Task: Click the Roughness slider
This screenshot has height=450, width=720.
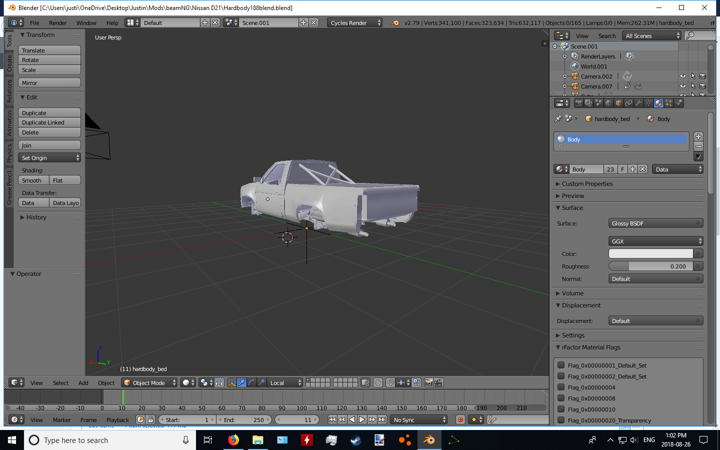Action: pyautogui.click(x=651, y=266)
